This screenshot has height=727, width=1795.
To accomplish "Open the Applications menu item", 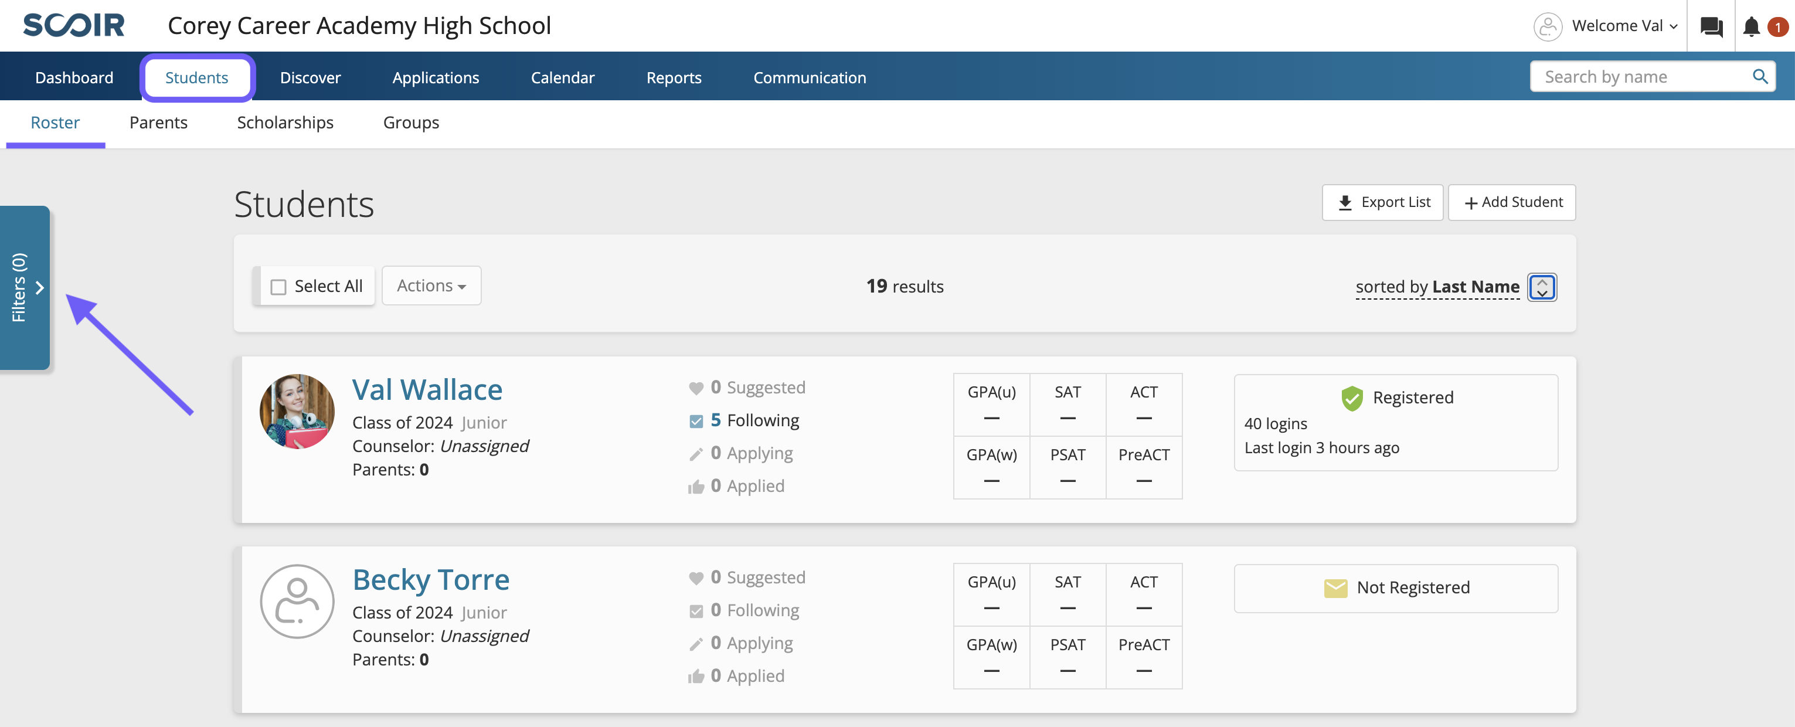I will 436,77.
